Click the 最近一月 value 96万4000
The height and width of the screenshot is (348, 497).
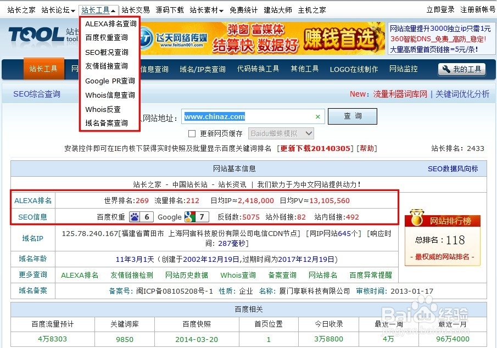coord(453,339)
